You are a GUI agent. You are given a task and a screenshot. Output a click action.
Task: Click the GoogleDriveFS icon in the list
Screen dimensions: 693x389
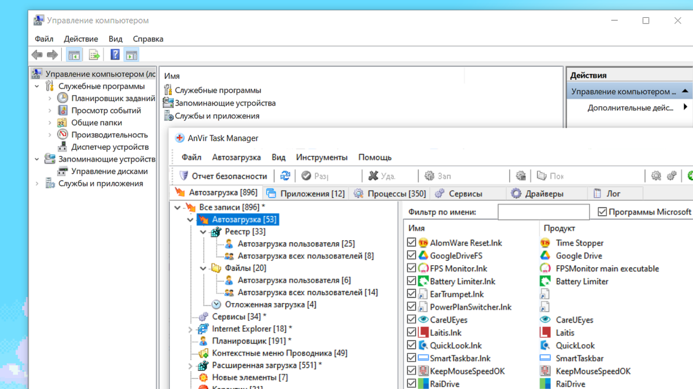(423, 255)
